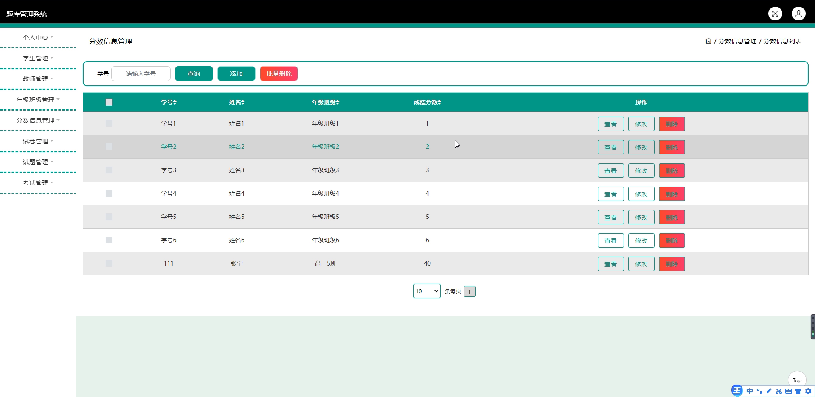Click the score cell 40
The height and width of the screenshot is (397, 815).
point(427,263)
